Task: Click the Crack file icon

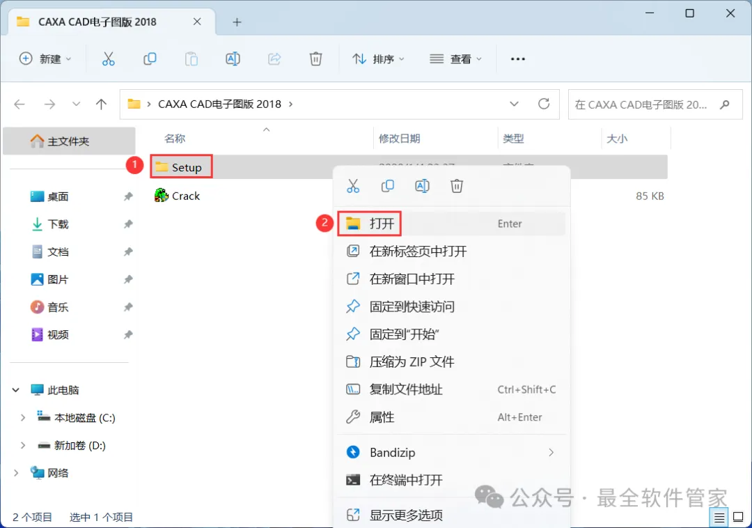Action: pyautogui.click(x=161, y=195)
